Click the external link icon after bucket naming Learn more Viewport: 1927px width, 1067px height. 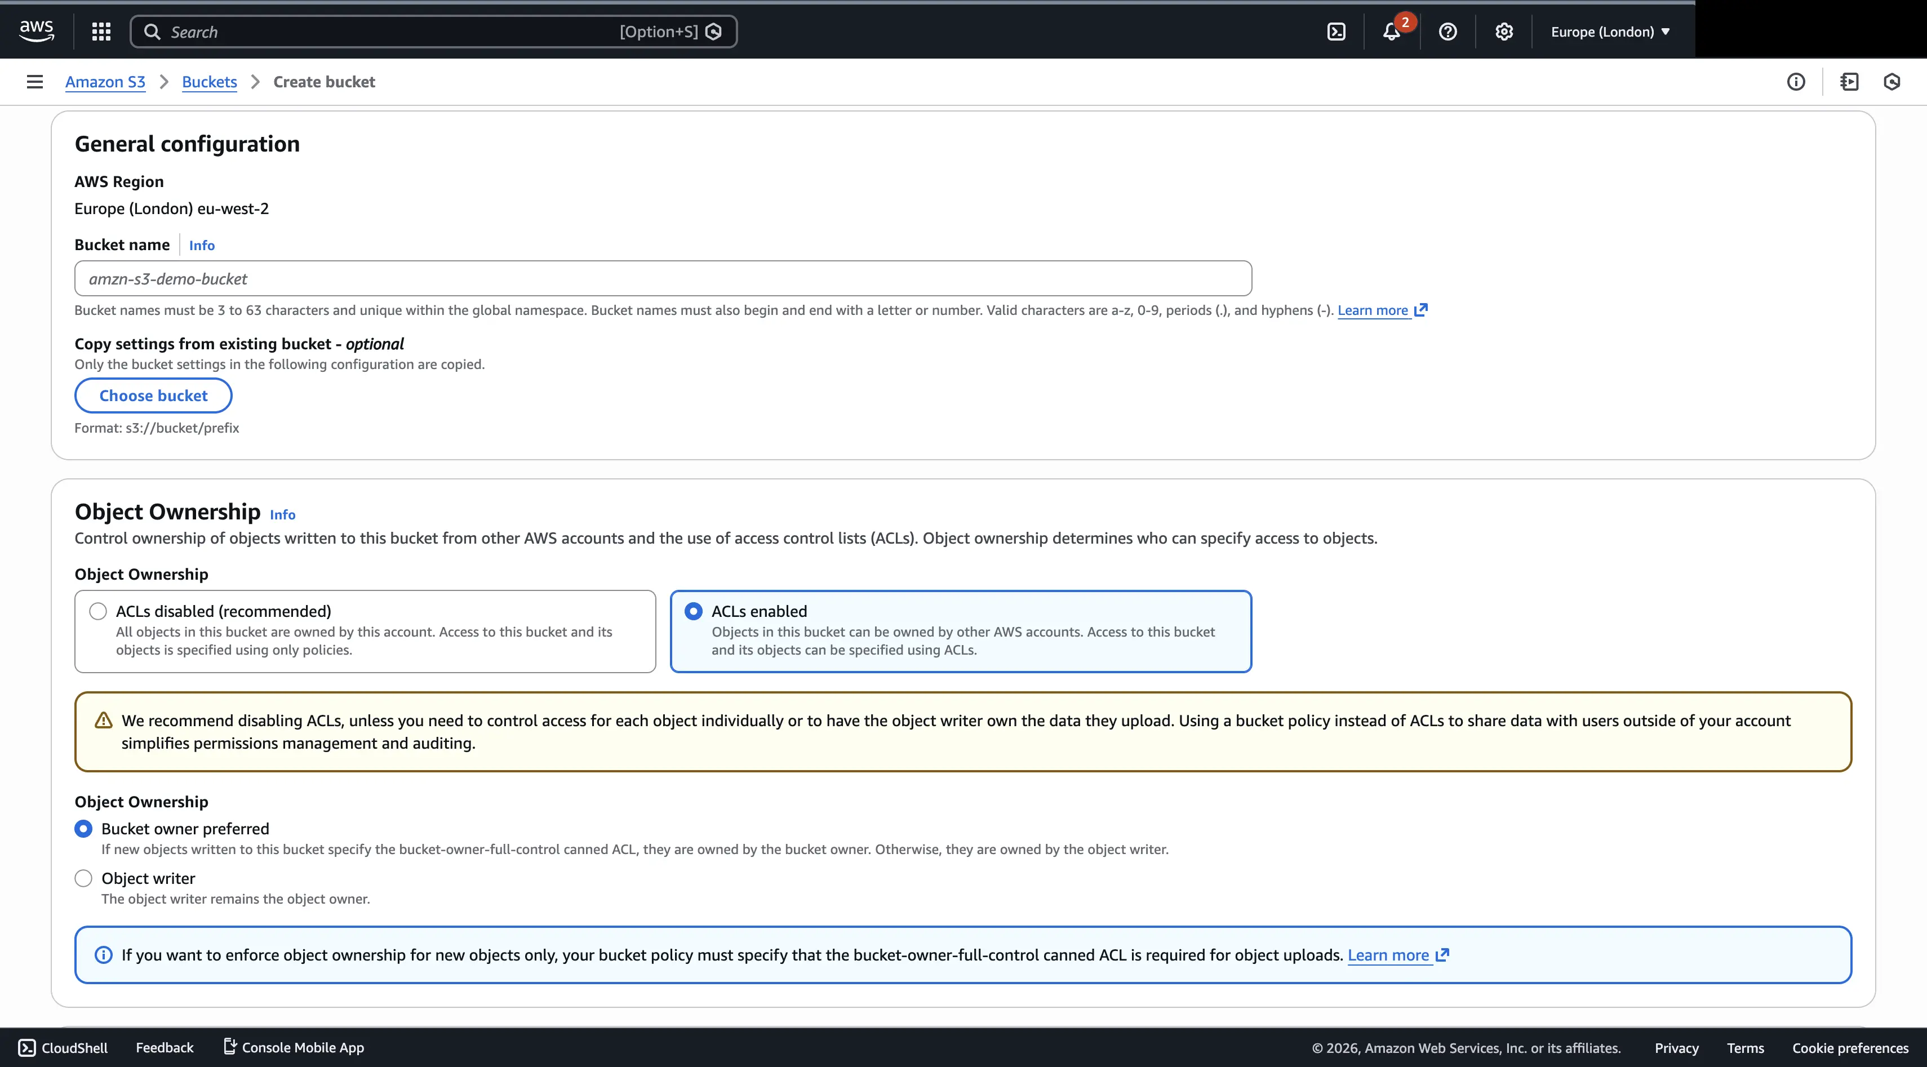(1420, 309)
